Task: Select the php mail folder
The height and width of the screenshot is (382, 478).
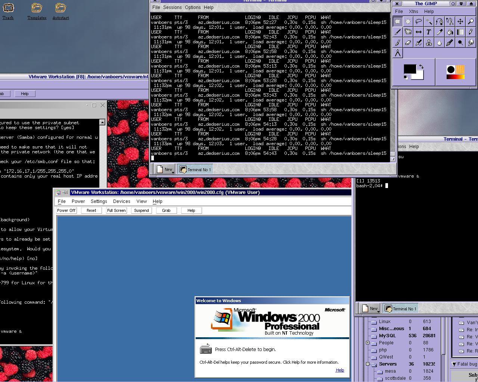Action: coord(383,350)
